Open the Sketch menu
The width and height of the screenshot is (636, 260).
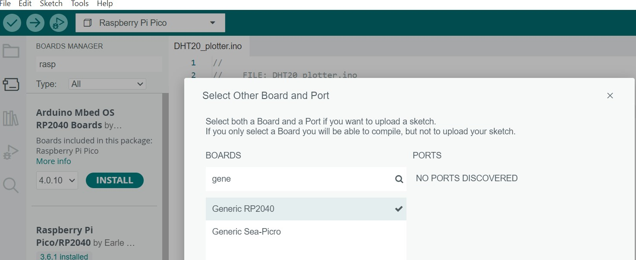coord(51,4)
